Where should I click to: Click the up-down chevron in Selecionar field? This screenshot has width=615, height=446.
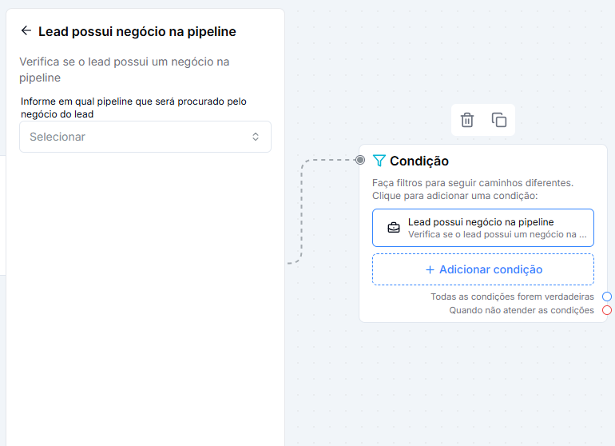256,137
